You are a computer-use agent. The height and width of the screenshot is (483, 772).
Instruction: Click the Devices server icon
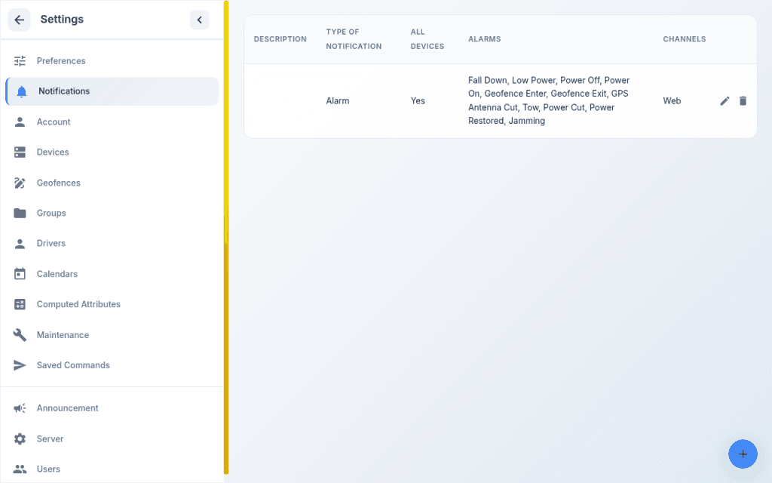point(20,152)
